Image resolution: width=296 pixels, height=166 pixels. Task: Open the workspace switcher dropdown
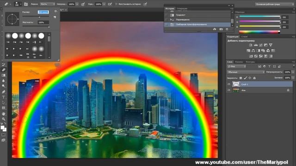tap(274, 4)
